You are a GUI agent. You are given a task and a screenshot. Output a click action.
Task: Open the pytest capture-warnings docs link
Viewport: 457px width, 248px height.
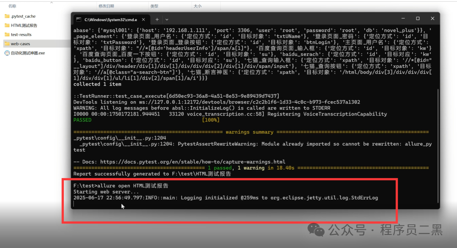pyautogui.click(x=193, y=162)
